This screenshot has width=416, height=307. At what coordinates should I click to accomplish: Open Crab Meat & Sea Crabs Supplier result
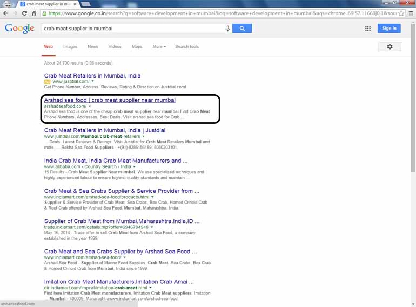click(122, 191)
